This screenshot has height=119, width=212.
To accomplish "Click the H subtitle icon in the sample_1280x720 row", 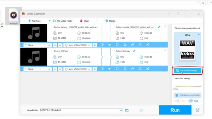I will 60,45.
